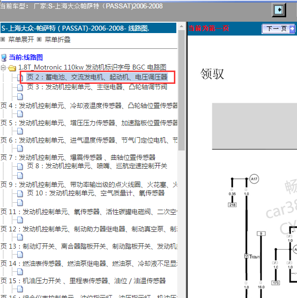Viewport: 297px width, 298px height.
Task: Open 页 3 发动机控制单元、主继电器 entry
Action: [97, 87]
